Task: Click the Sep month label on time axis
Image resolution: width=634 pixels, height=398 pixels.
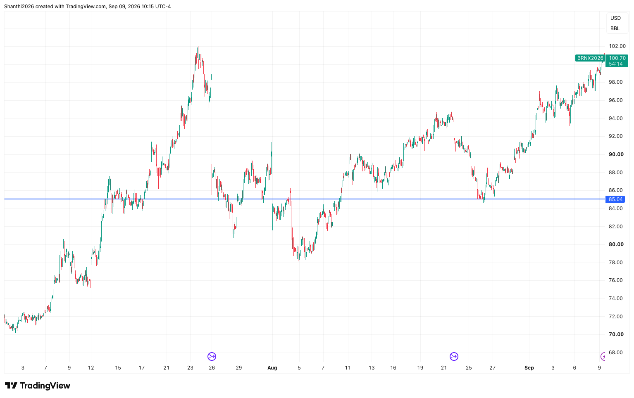Action: tap(529, 368)
